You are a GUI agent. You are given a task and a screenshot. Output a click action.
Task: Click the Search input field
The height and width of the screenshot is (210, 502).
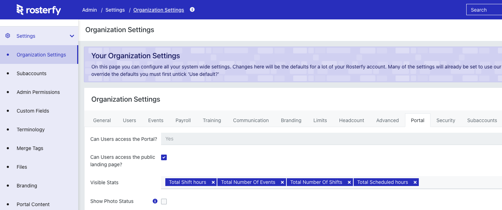pyautogui.click(x=484, y=10)
